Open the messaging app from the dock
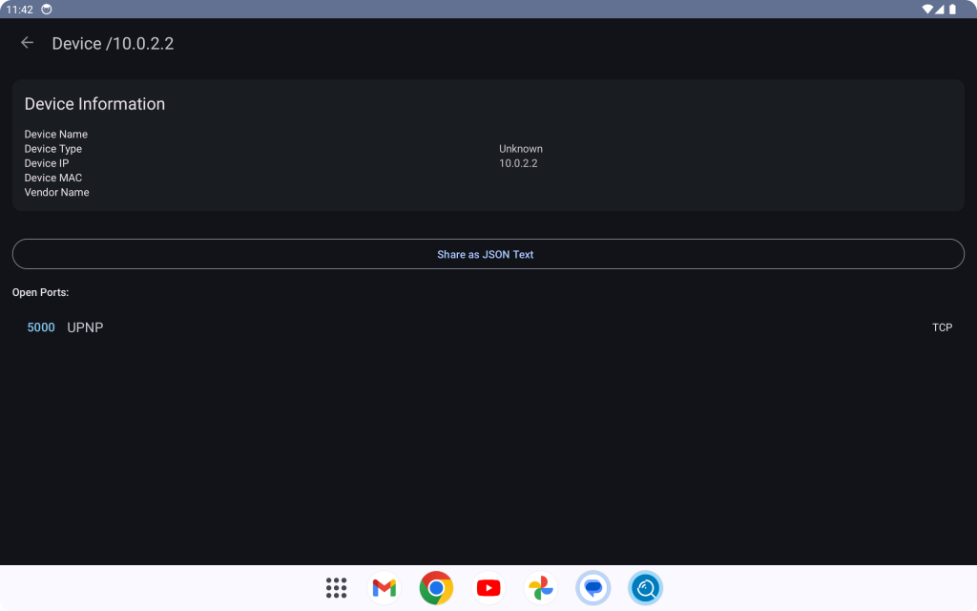Screen dimensions: 977x611 593,587
